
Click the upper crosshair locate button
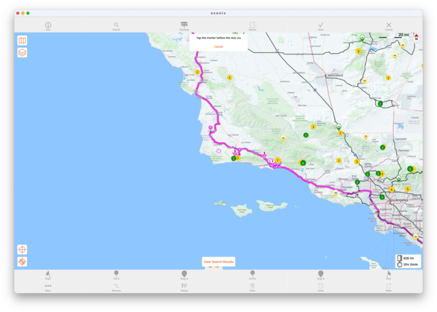tap(22, 249)
